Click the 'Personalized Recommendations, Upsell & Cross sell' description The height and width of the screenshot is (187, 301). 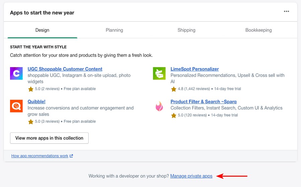point(227,78)
